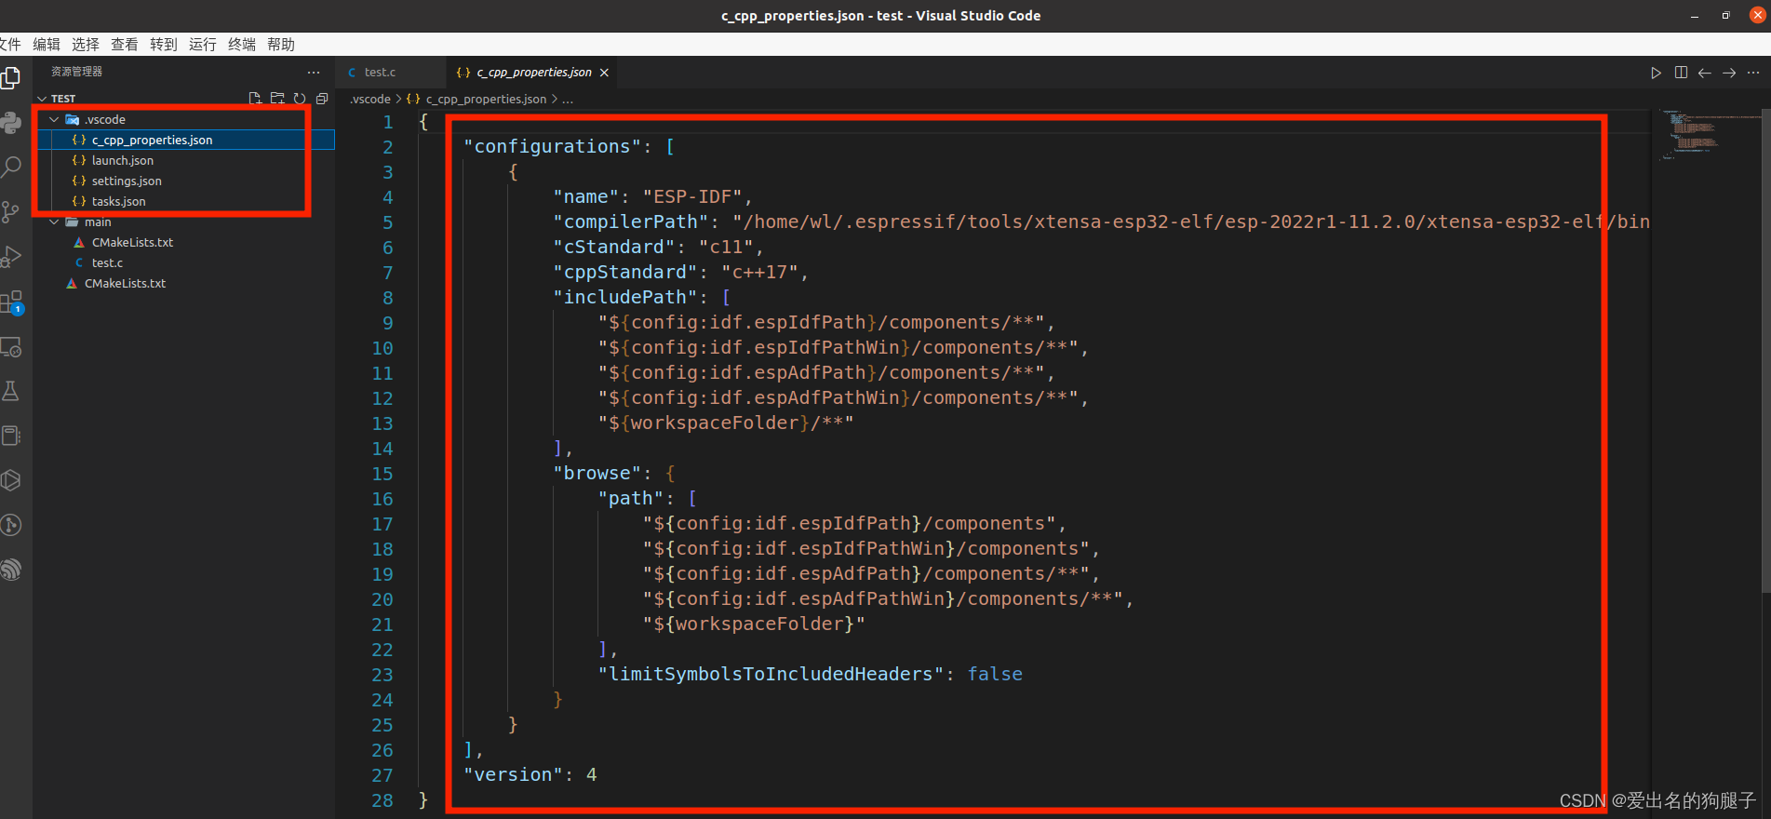The width and height of the screenshot is (1771, 819).
Task: Open the Espressif ESP-IDF icon
Action: [10, 570]
